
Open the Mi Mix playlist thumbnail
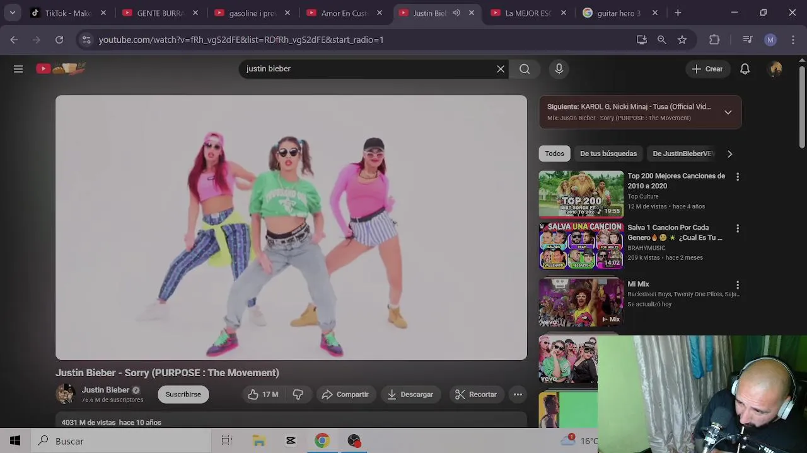coord(581,303)
